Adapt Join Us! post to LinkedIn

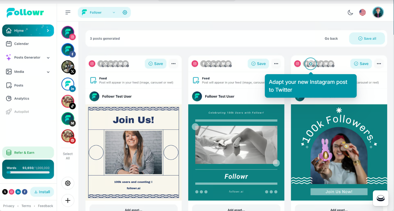tap(111, 63)
